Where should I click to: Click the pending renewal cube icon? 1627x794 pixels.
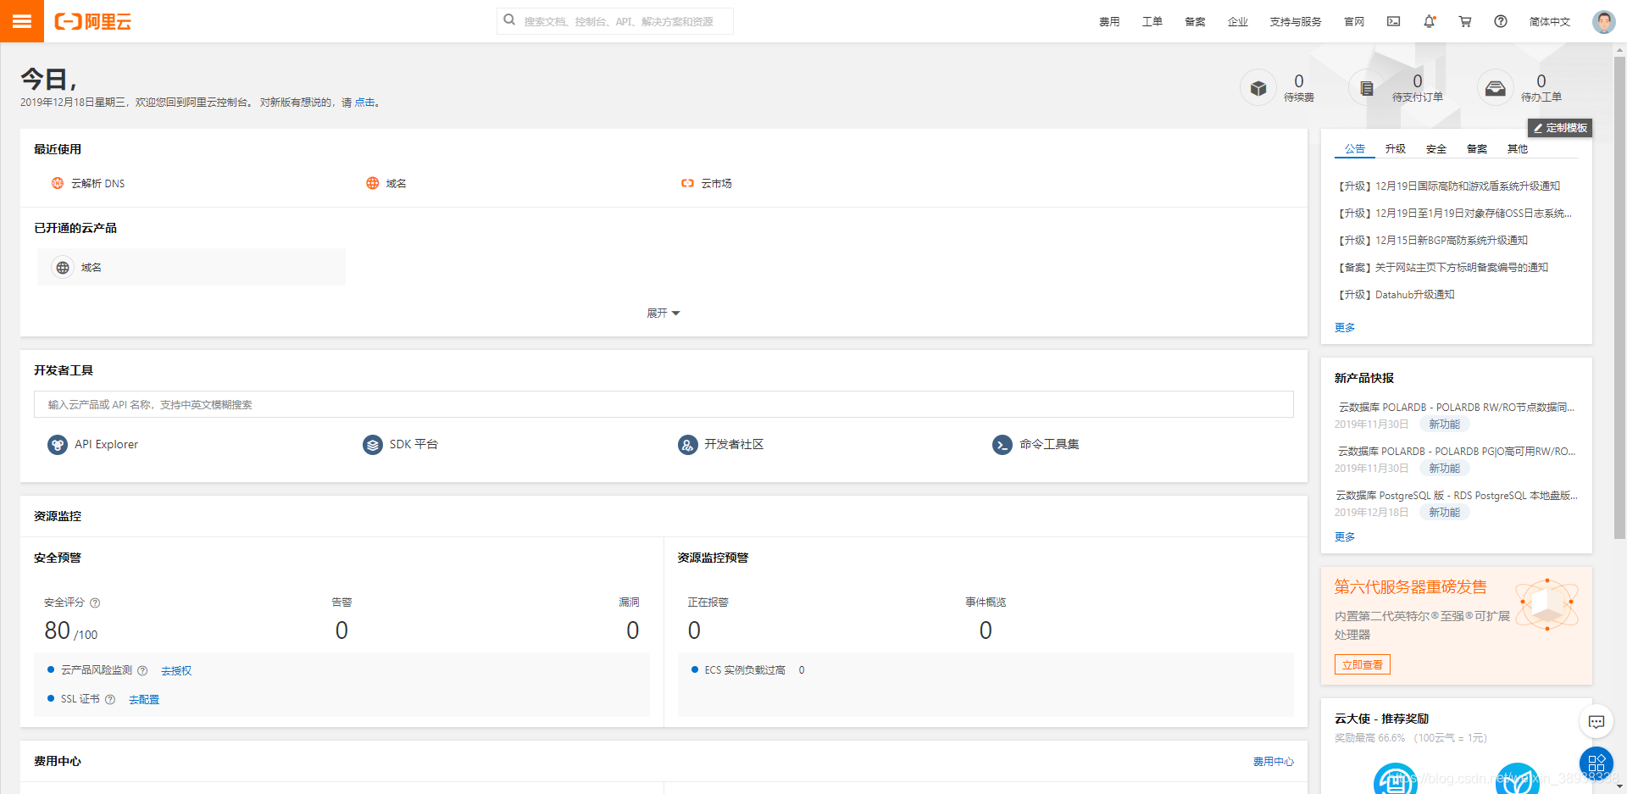[1258, 87]
